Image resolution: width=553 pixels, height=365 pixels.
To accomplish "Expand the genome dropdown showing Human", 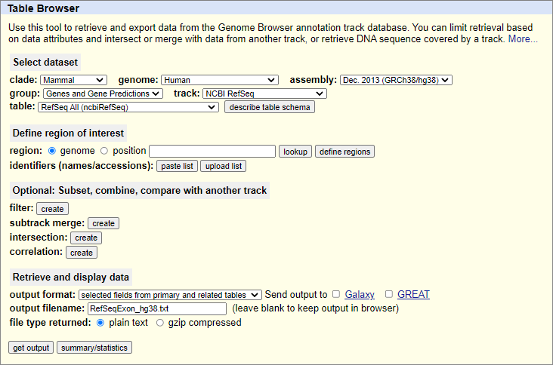I will pos(220,80).
